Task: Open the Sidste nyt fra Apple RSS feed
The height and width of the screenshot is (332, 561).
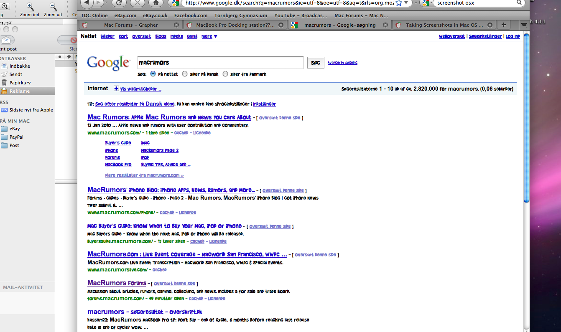Action: pyautogui.click(x=27, y=110)
